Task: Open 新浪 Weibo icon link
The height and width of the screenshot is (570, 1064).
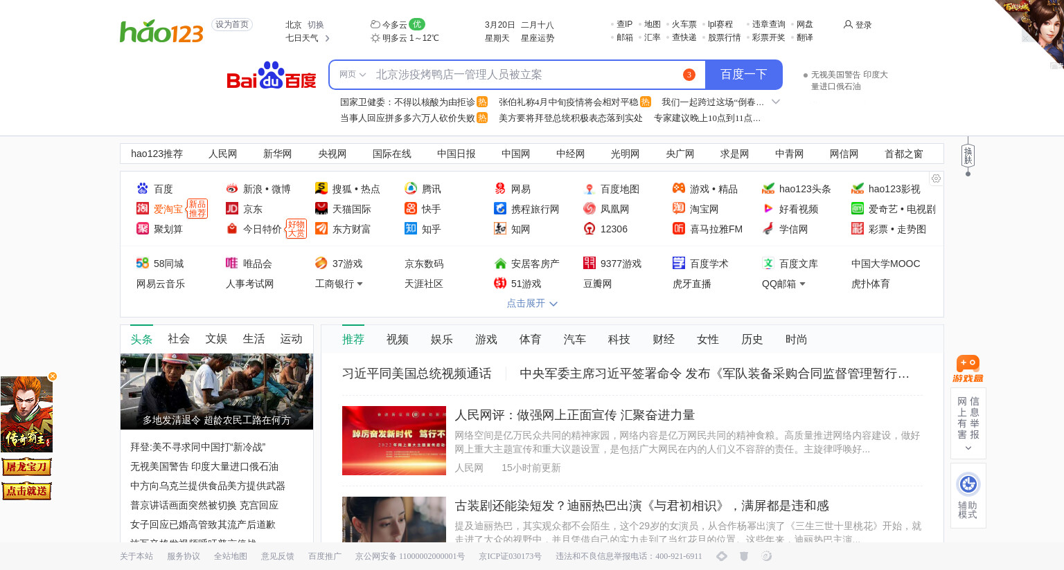Action: pyautogui.click(x=232, y=188)
